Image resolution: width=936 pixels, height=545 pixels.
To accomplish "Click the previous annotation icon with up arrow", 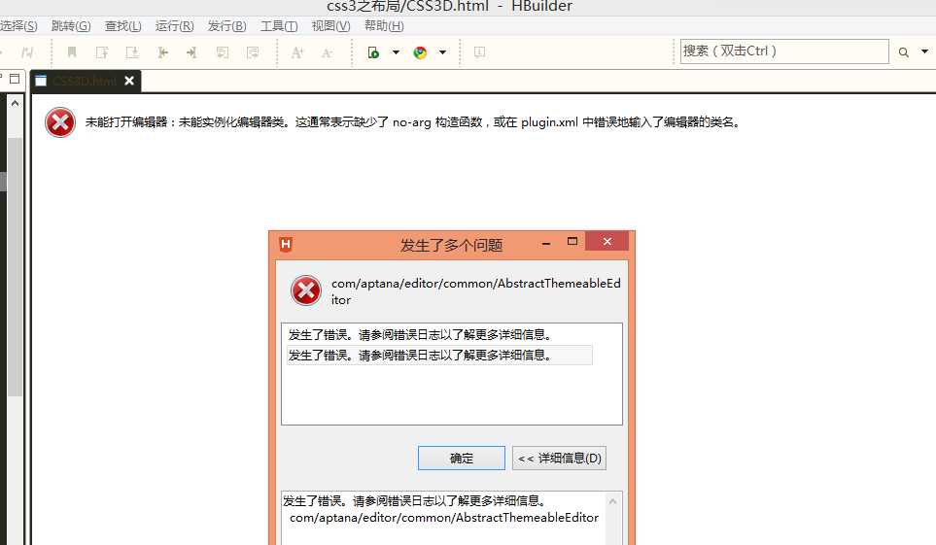I will pos(102,52).
